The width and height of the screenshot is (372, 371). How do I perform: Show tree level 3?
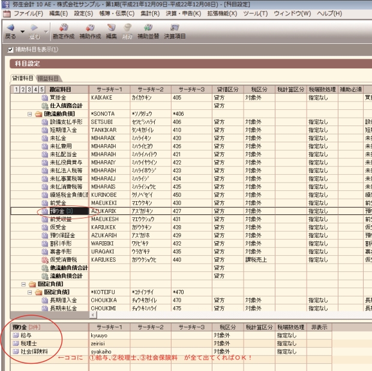[x=29, y=89]
